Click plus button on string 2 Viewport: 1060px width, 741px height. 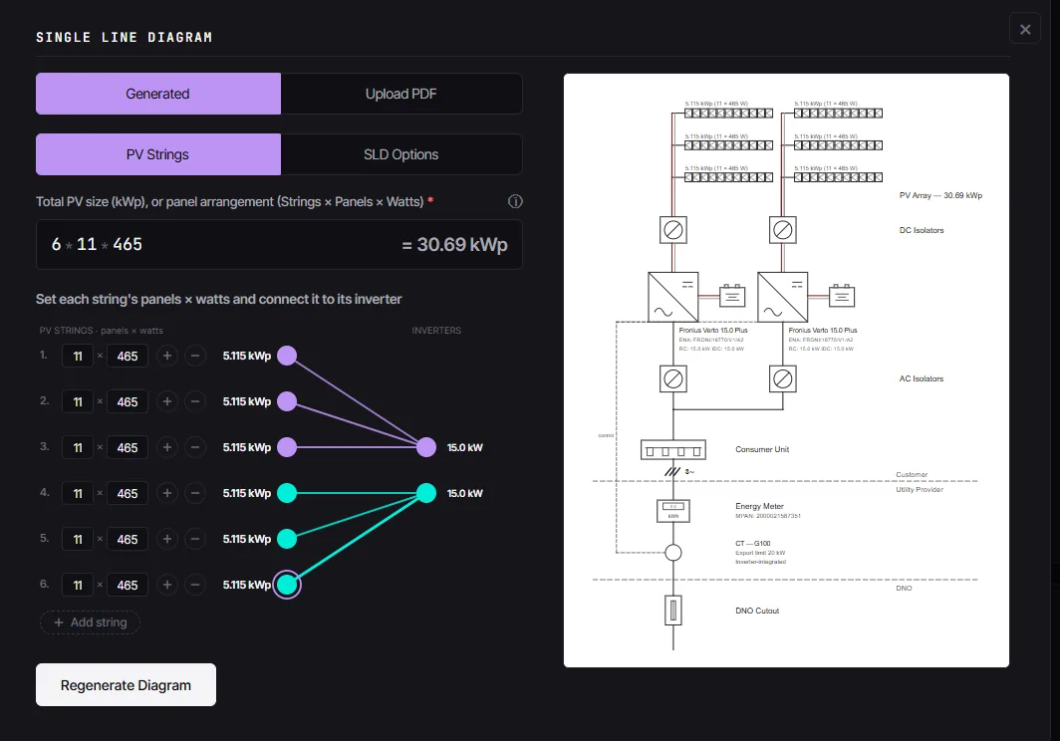coord(167,401)
